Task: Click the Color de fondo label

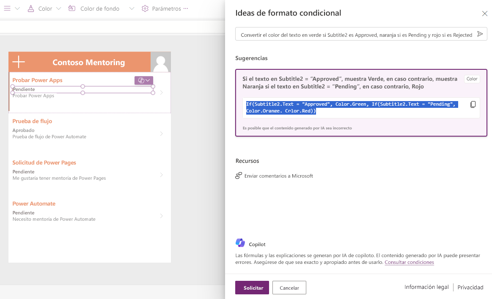Action: click(100, 9)
